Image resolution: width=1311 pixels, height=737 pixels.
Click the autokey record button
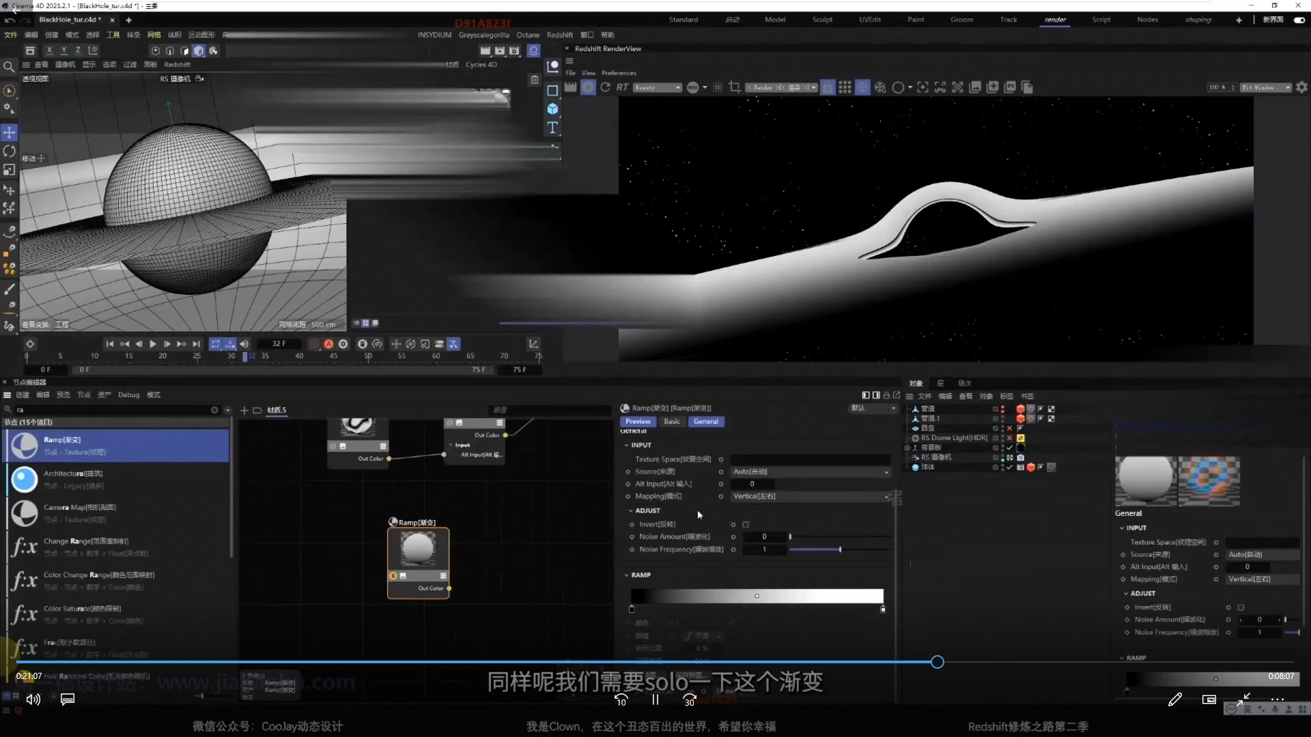click(328, 344)
